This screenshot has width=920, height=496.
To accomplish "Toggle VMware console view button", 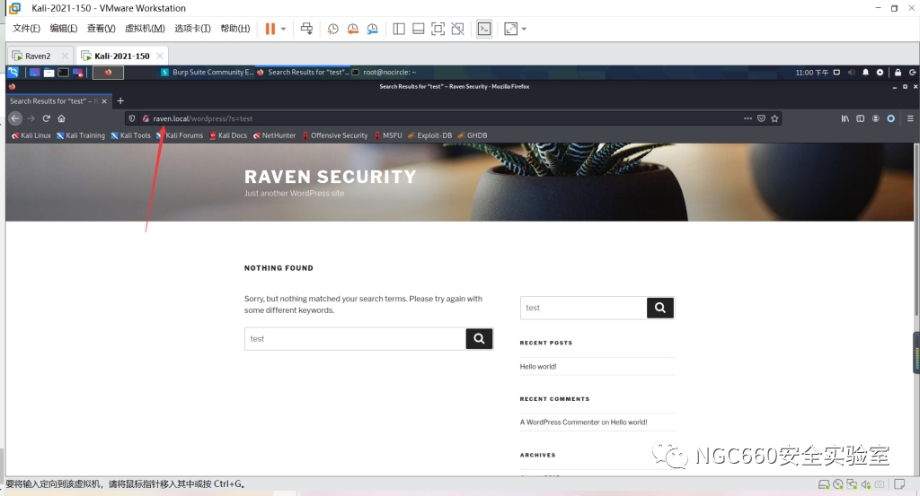I will (x=484, y=29).
